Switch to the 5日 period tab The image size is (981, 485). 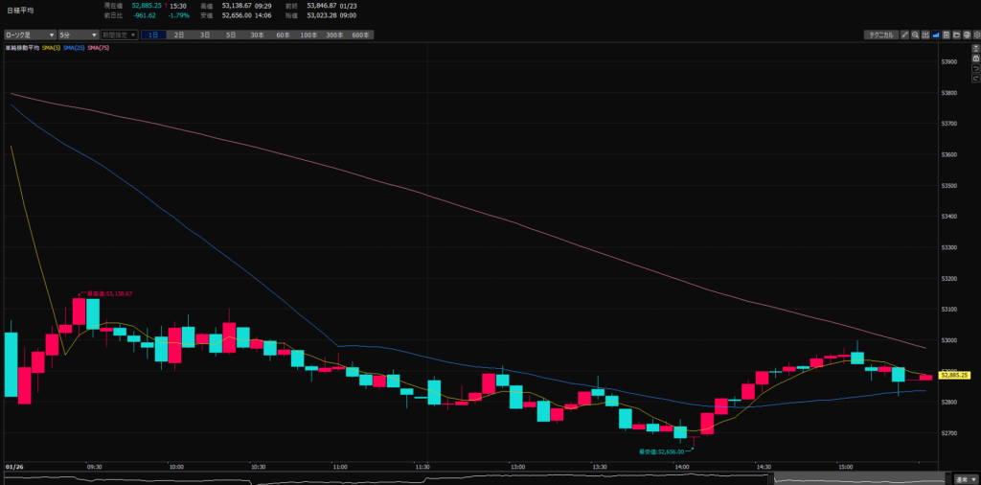coord(231,35)
